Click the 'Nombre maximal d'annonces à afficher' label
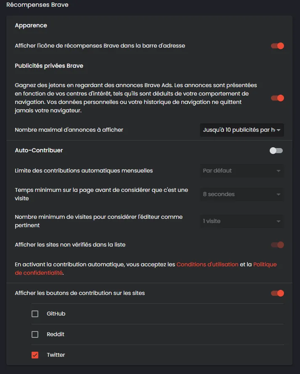The width and height of the screenshot is (300, 374). click(x=69, y=130)
